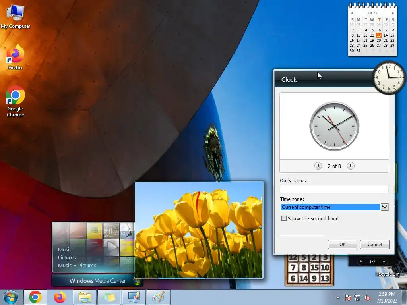
Task: Click the muted volume tray icon
Action: (x=367, y=298)
